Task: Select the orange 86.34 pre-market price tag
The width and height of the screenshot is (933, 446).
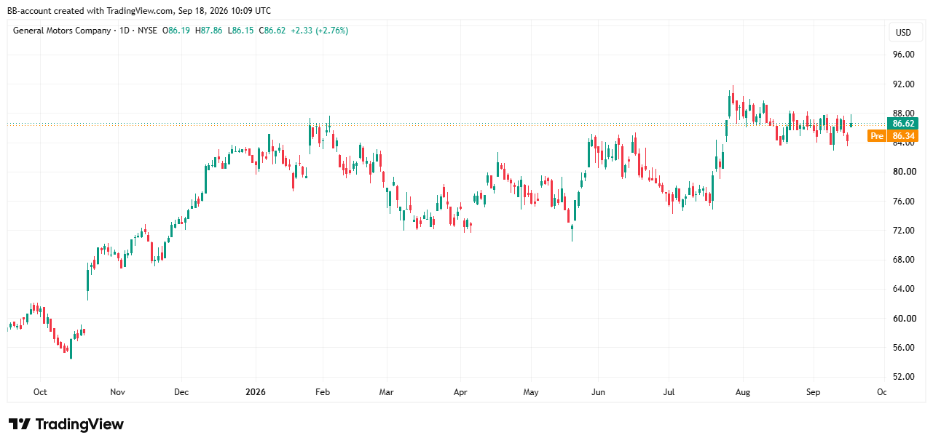Action: (x=903, y=136)
